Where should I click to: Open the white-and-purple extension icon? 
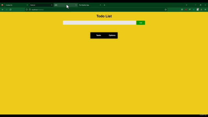(x=198, y=9)
